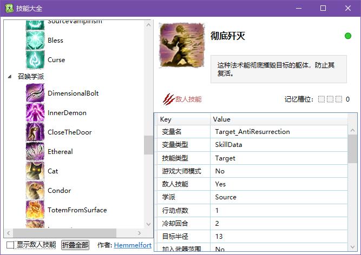This screenshot has height=255, width=361.
Task: Click the 变量类型 key cell
Action: pos(183,145)
